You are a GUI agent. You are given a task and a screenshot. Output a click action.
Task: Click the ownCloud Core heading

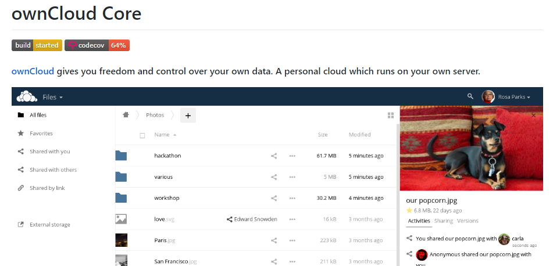click(76, 13)
